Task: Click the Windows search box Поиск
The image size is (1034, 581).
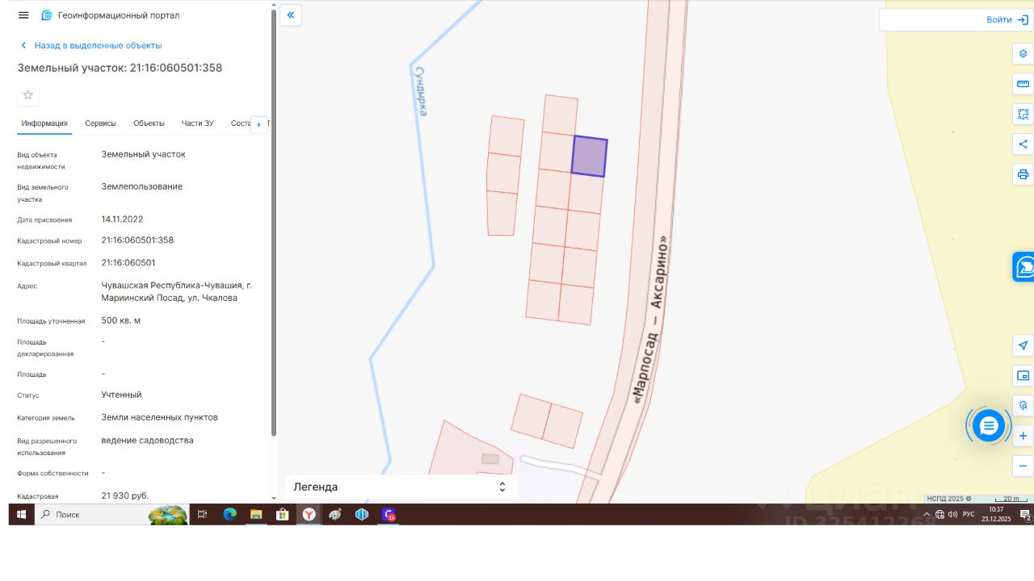Action: tap(111, 514)
